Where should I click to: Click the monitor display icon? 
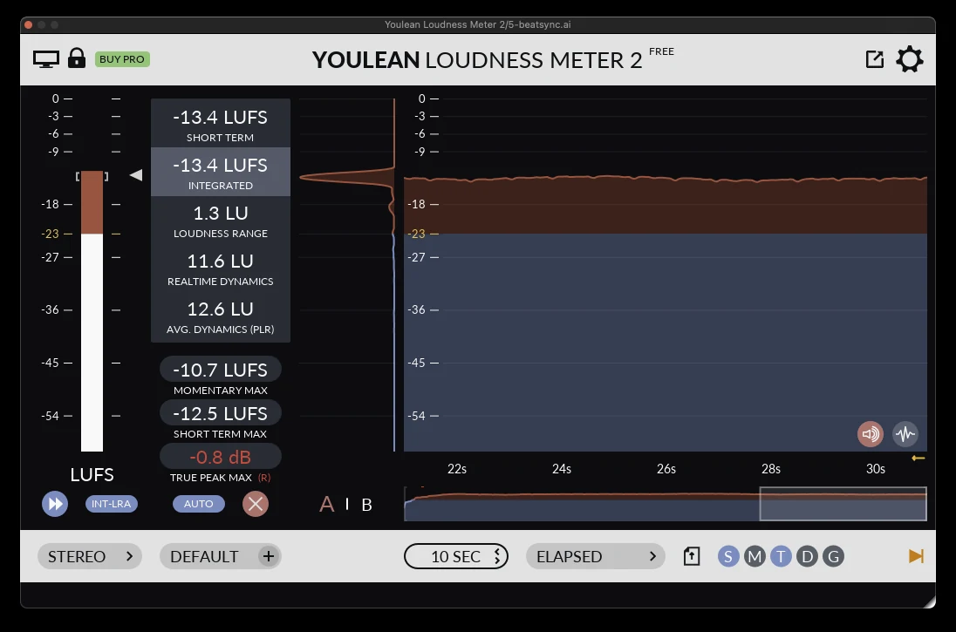point(45,59)
